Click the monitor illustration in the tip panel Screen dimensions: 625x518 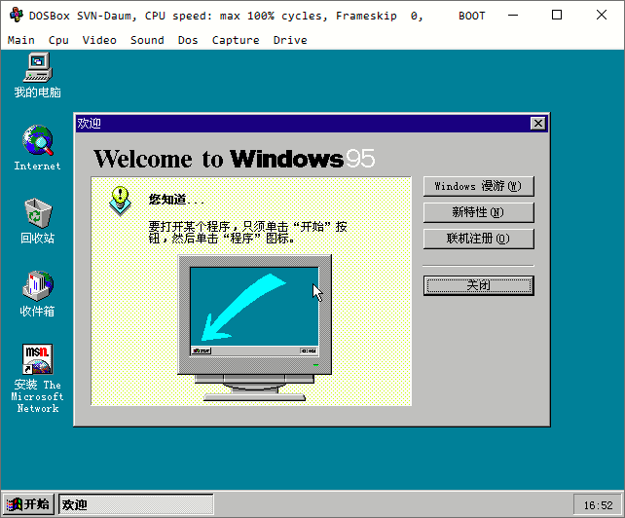coord(254,328)
